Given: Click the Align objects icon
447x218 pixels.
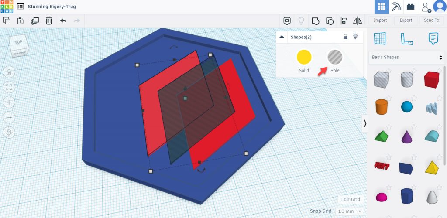Looking at the screenshot, I should [x=344, y=20].
